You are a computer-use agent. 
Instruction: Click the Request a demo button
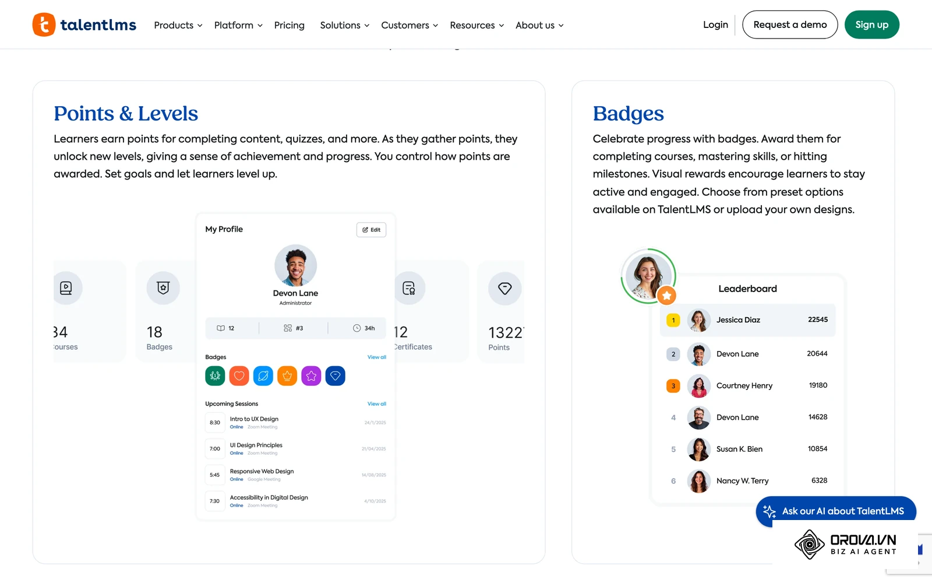(x=790, y=24)
